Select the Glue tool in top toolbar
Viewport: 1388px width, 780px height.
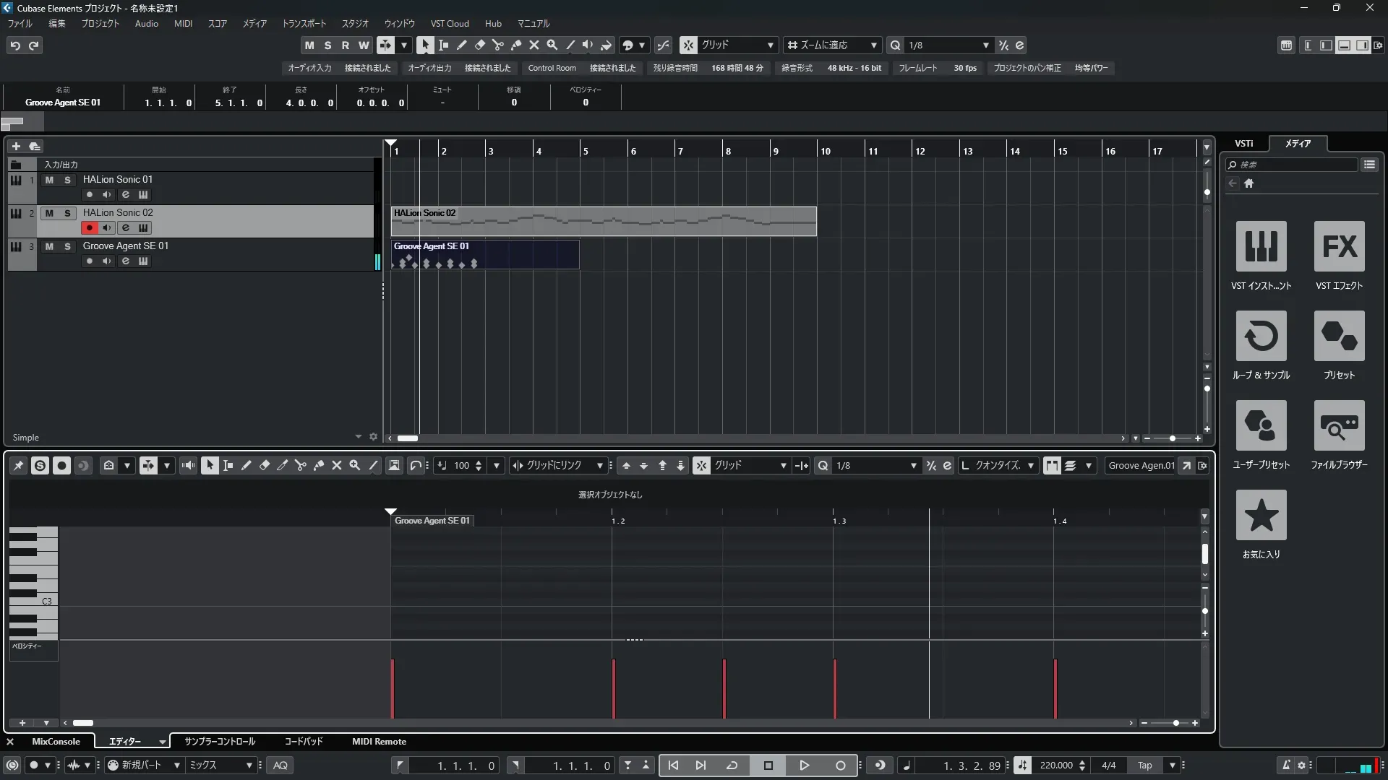pos(515,45)
